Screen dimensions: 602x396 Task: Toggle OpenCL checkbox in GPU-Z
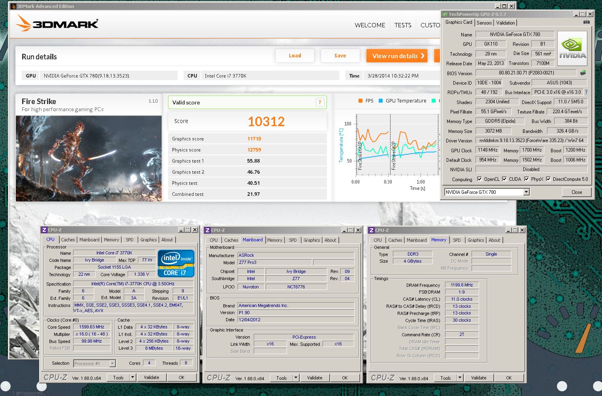(x=479, y=179)
